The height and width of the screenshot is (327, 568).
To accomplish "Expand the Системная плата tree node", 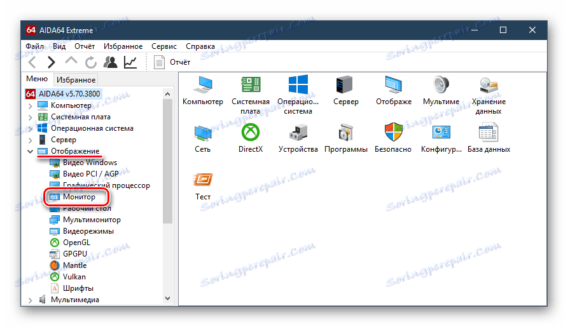I will pos(30,117).
